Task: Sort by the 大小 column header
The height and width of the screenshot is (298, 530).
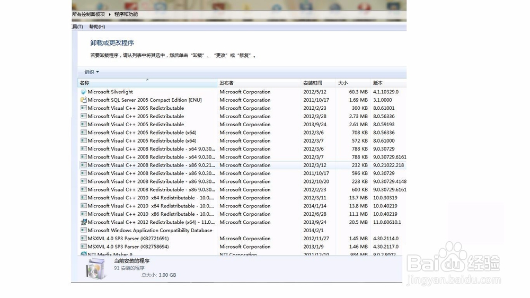Action: [353, 83]
